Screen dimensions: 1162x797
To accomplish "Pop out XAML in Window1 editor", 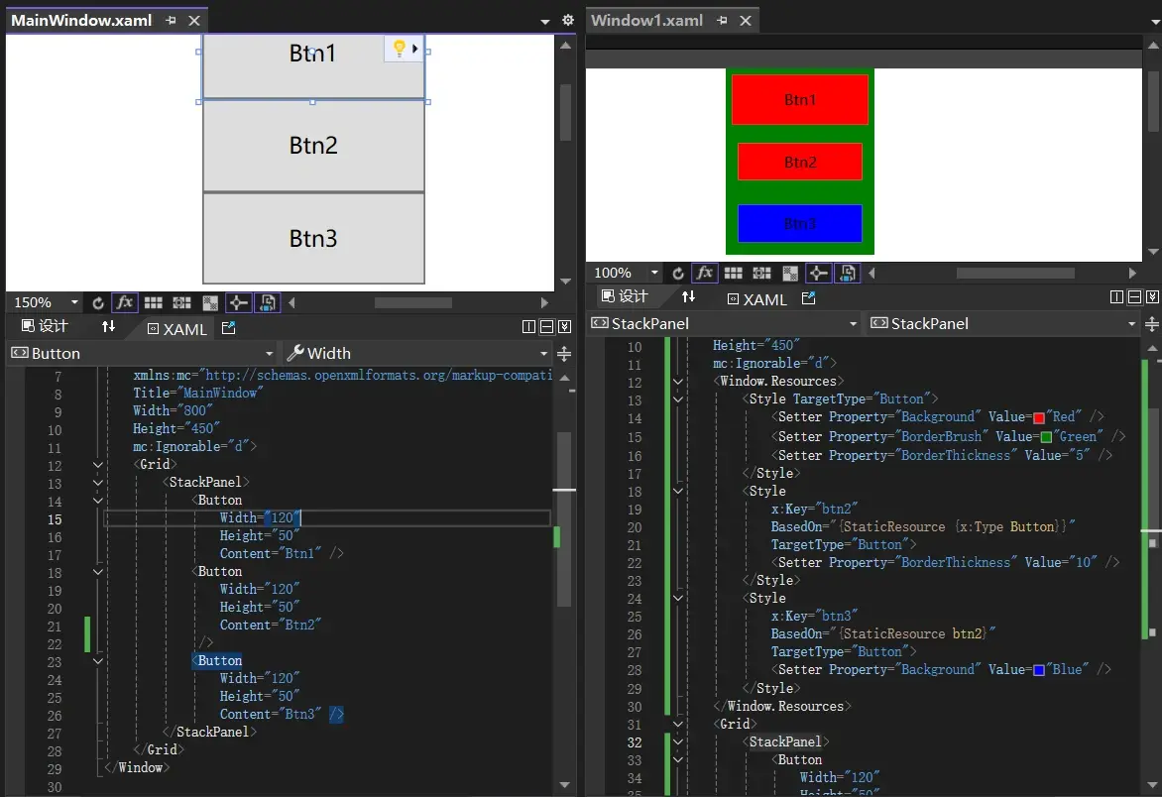I will click(808, 297).
